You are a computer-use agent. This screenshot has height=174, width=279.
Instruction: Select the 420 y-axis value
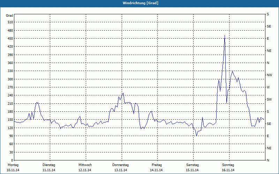(x=10, y=47)
